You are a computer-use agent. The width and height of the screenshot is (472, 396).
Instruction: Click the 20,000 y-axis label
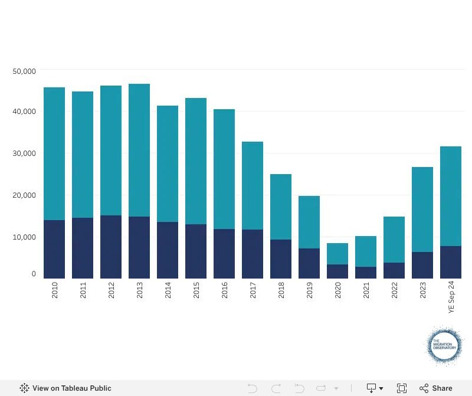(24, 195)
